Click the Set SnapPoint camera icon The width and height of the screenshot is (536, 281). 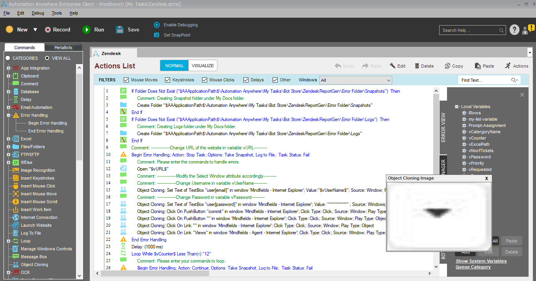[157, 35]
